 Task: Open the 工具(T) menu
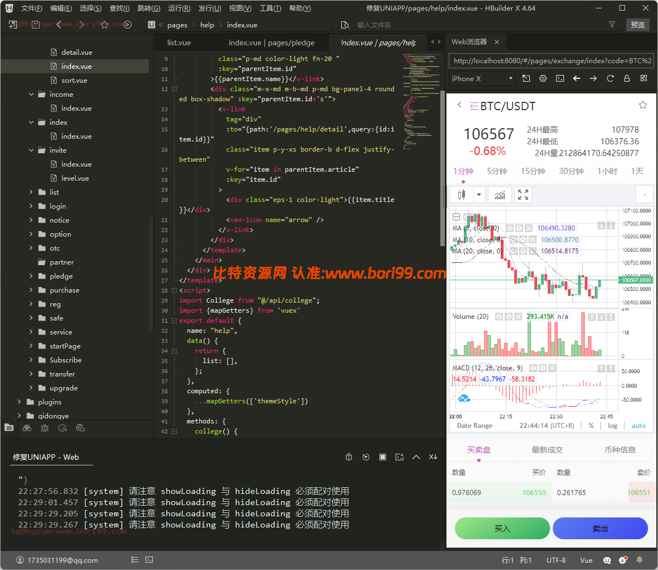click(270, 8)
